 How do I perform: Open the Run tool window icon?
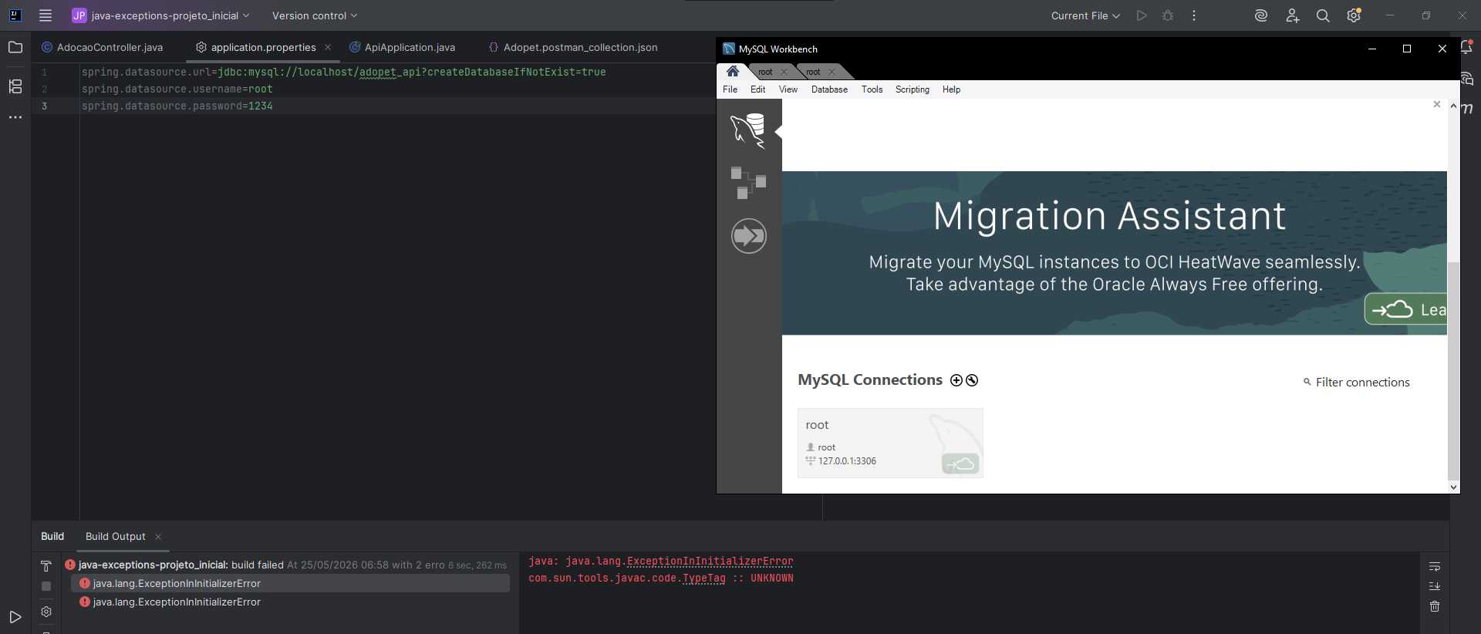(x=15, y=617)
